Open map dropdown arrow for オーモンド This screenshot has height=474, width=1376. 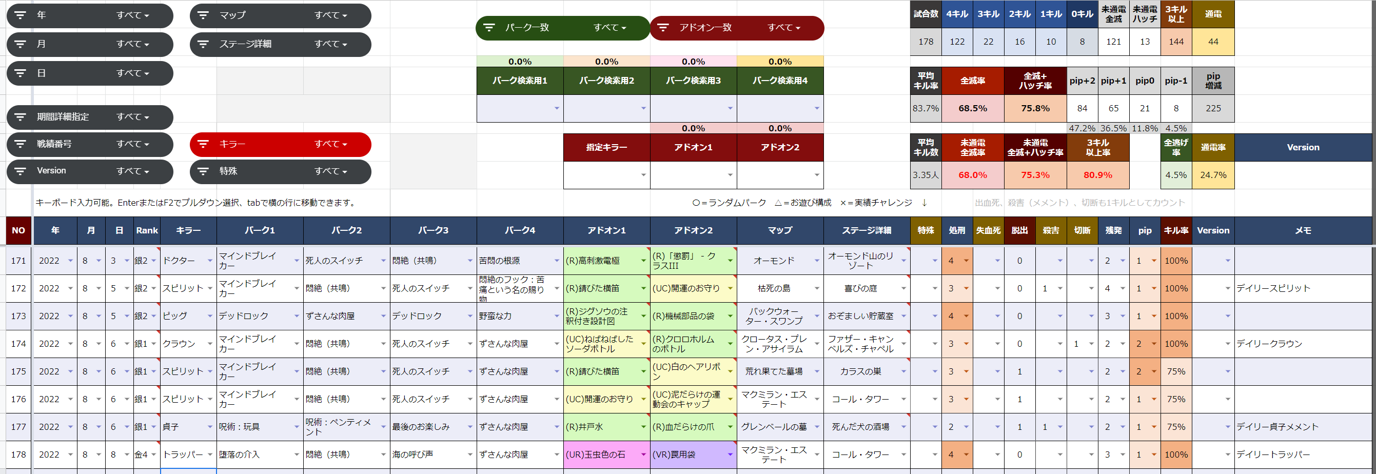pyautogui.click(x=817, y=261)
